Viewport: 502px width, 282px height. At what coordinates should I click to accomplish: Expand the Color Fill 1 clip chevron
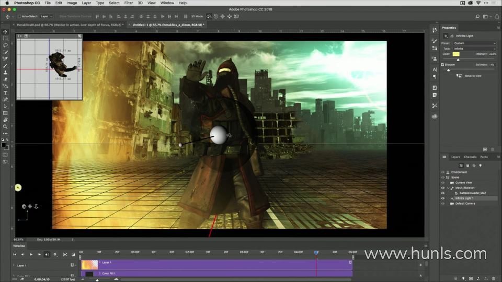[100, 273]
